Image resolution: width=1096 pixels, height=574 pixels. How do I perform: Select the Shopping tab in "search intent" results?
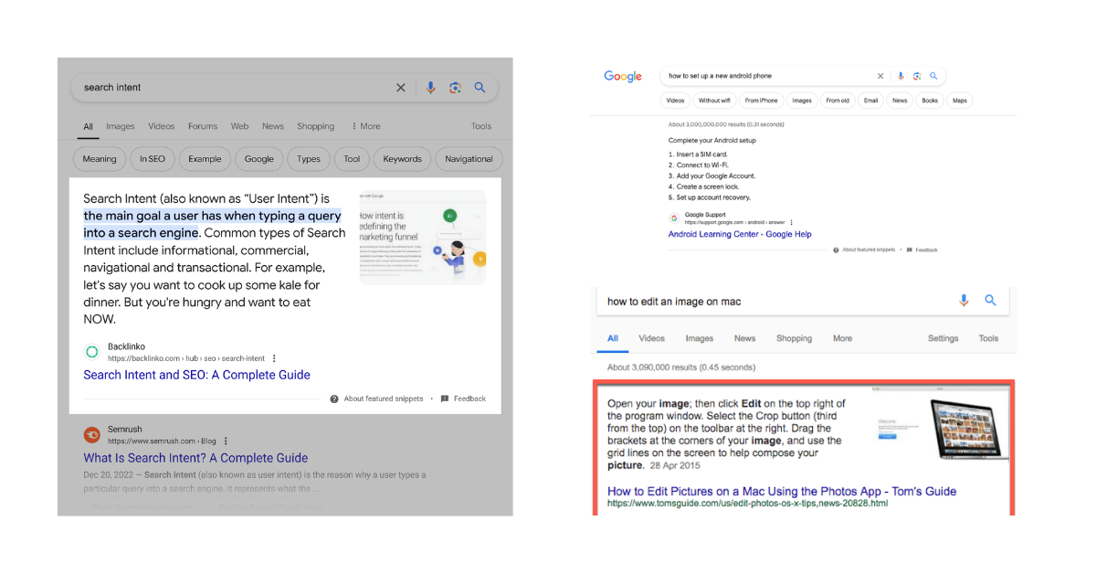315,126
